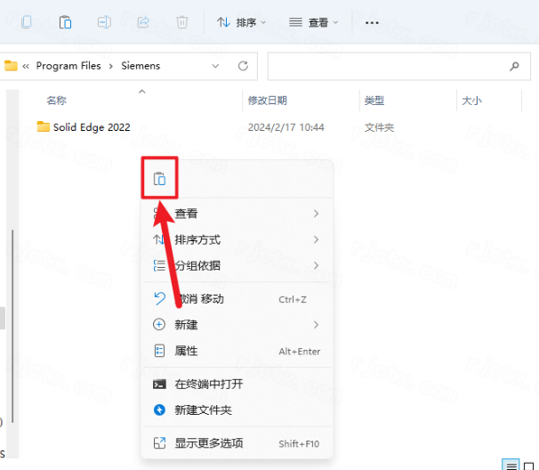Screen dimensions: 539x470
Task: Refresh the current folder view
Action: click(x=243, y=66)
